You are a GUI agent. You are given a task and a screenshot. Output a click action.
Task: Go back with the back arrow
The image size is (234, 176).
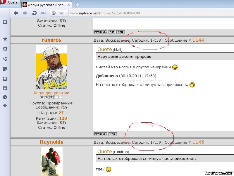tap(16, 13)
